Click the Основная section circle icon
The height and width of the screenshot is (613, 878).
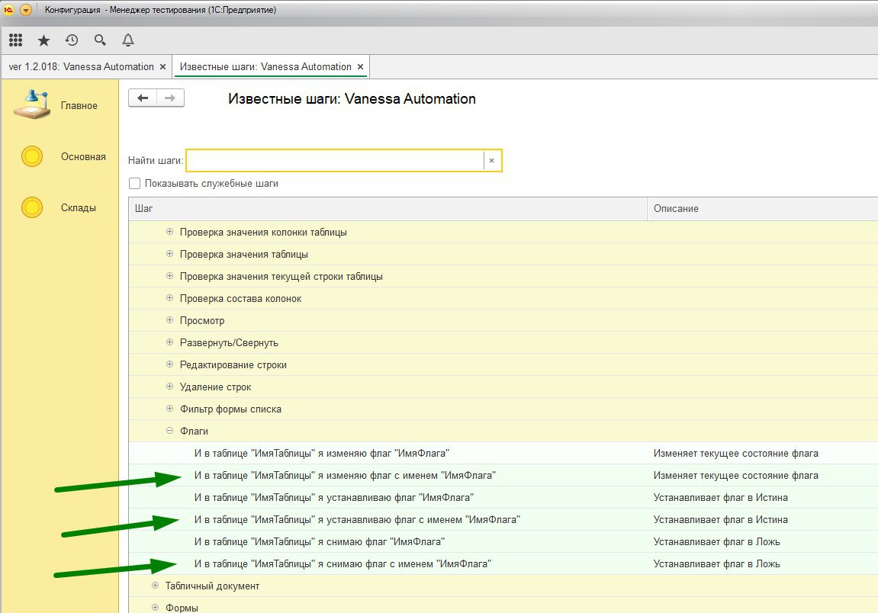(32, 156)
